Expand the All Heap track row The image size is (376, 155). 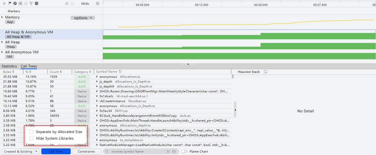(3, 42)
